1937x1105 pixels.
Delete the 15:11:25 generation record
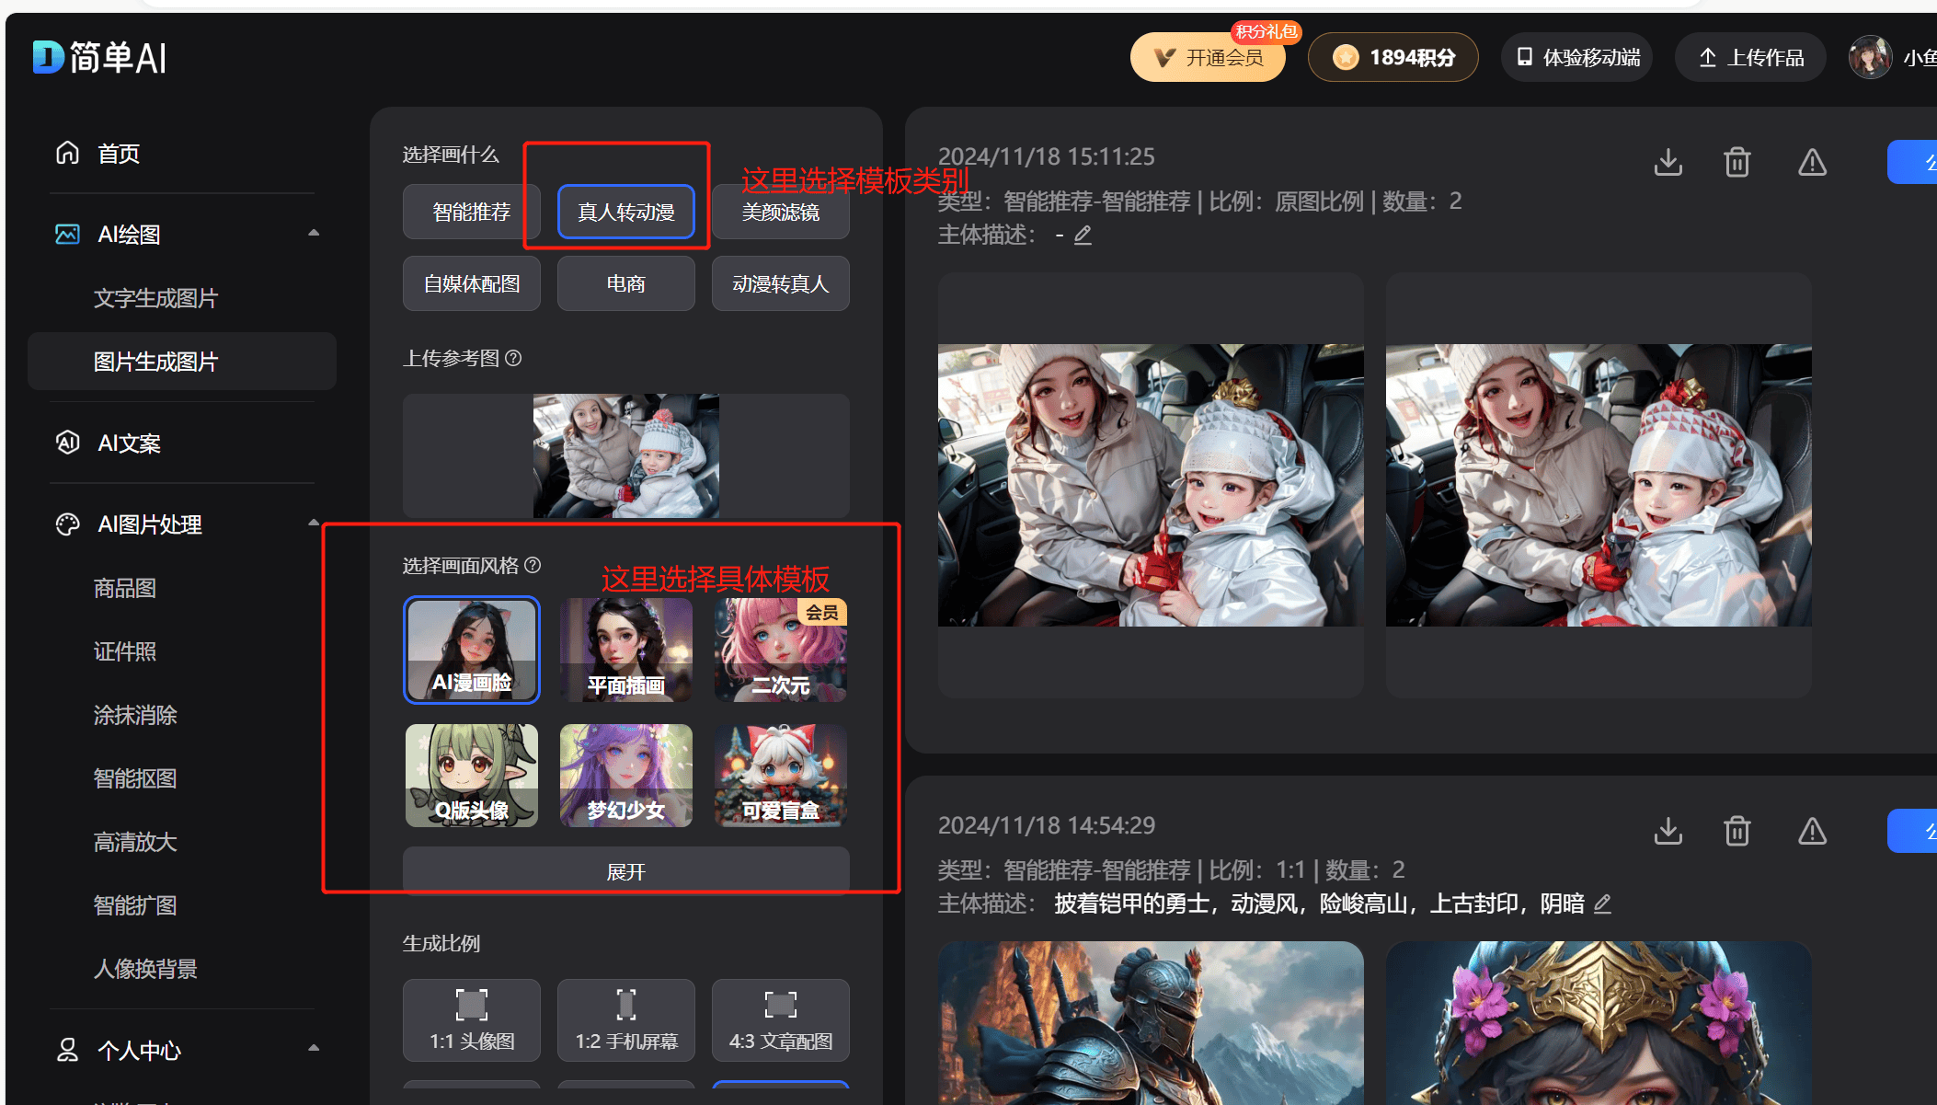[1736, 162]
